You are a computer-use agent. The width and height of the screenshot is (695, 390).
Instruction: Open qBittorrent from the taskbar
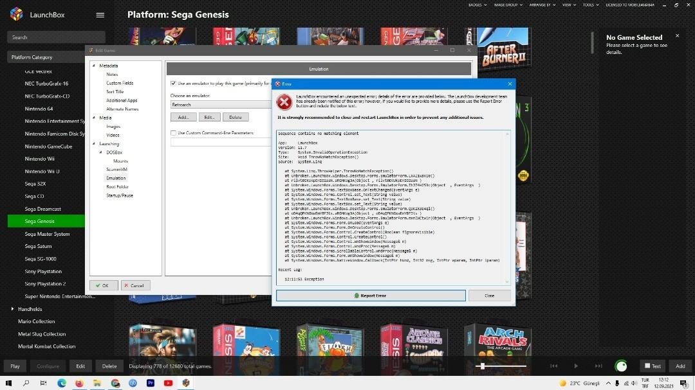(133, 383)
